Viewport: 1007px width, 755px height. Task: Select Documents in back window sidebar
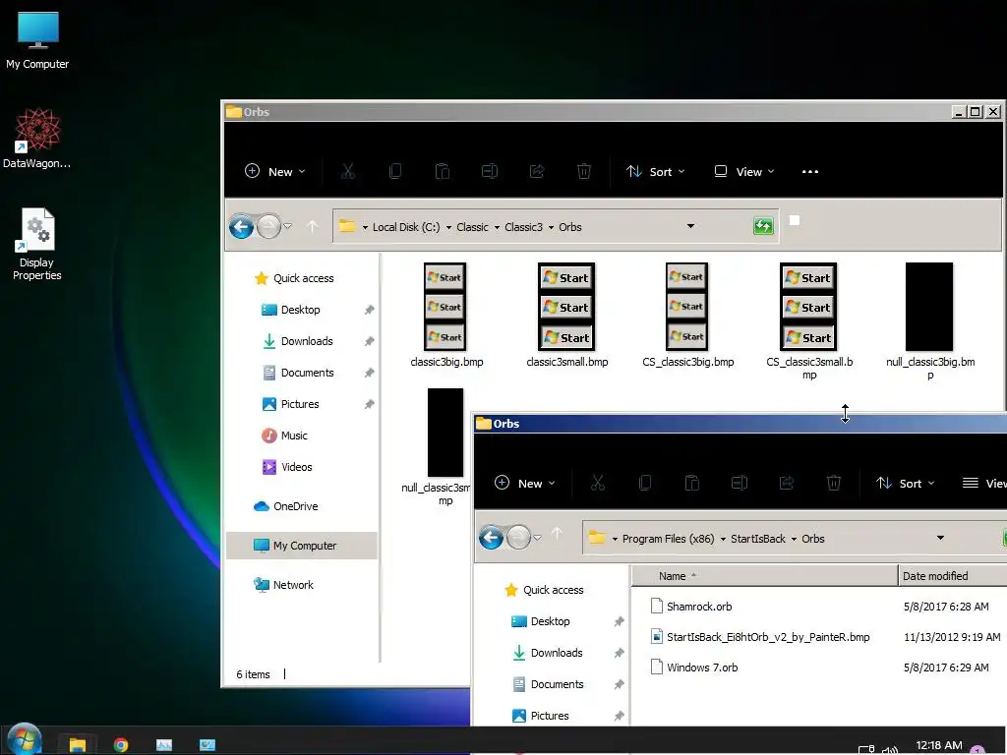(298, 373)
